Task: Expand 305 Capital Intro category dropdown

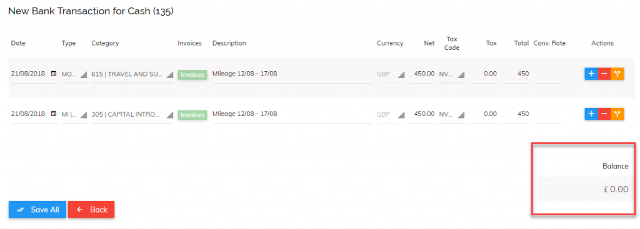Action: [132, 114]
